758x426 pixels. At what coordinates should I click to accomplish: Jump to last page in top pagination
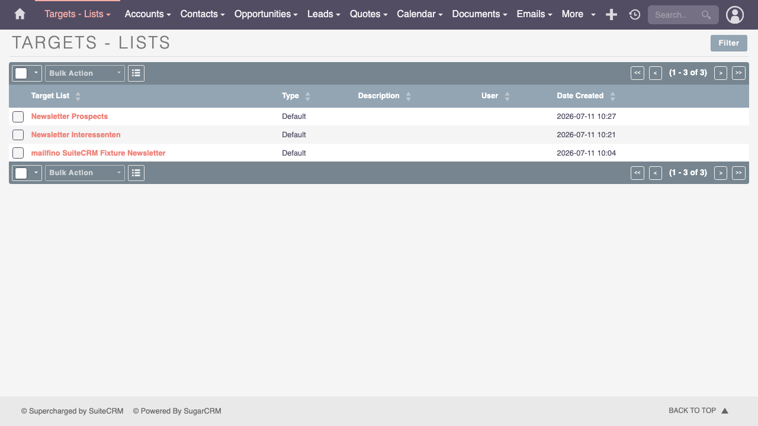[x=738, y=73]
